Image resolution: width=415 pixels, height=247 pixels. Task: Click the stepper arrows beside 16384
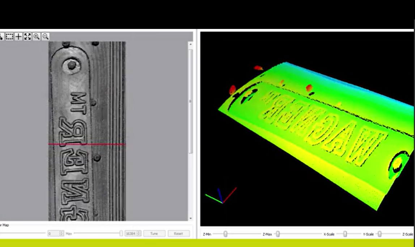click(x=139, y=234)
